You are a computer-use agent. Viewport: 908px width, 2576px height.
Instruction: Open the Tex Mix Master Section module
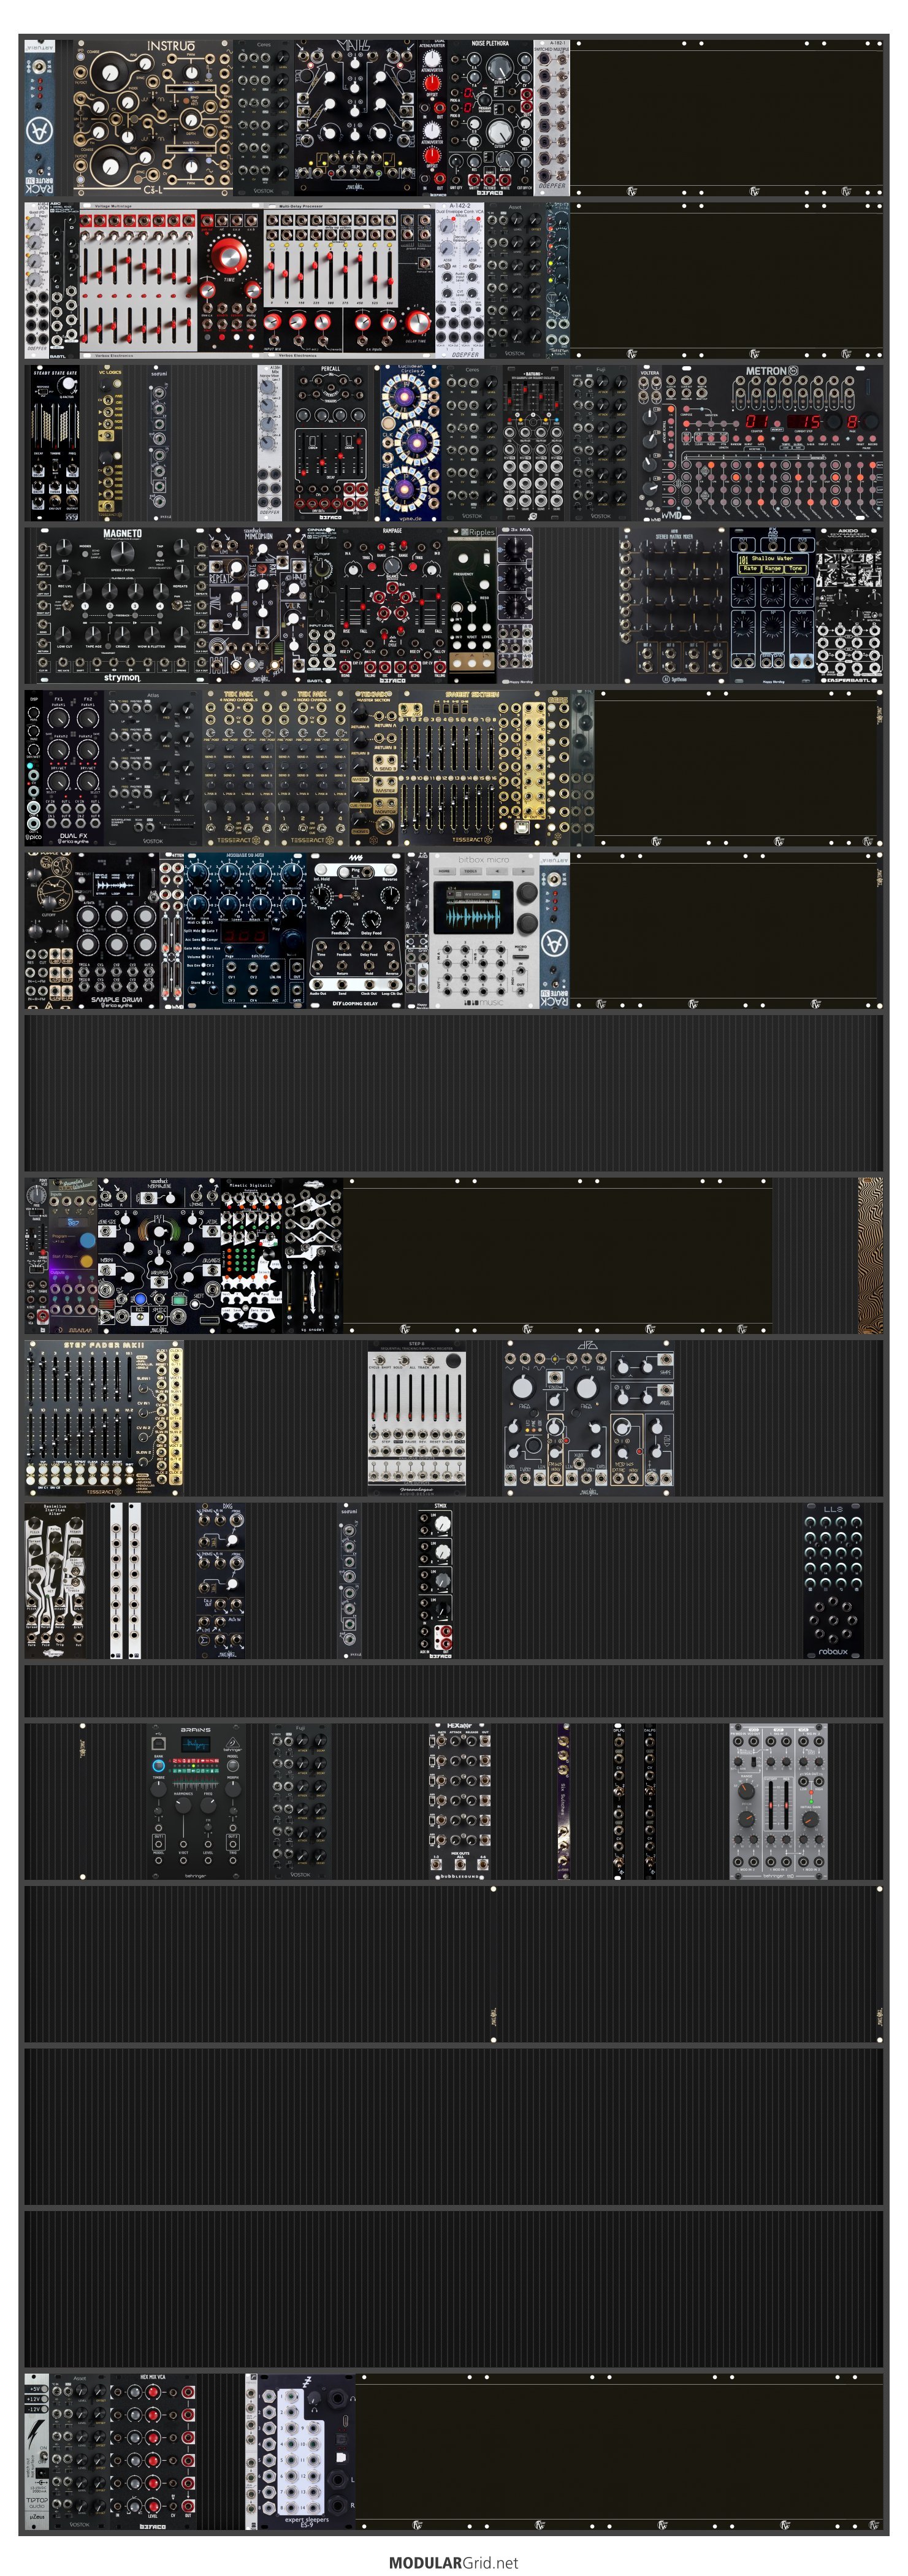(374, 768)
